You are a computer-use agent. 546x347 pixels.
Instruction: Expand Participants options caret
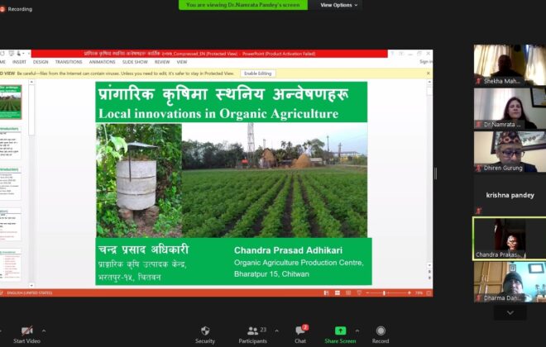click(276, 330)
